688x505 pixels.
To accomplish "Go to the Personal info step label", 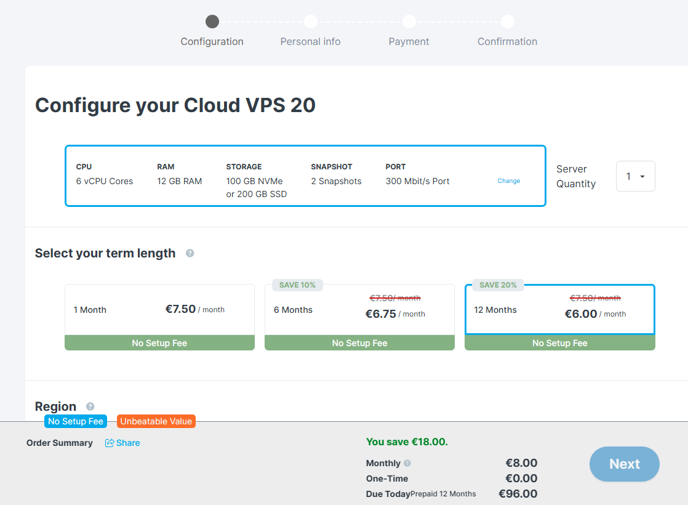I will [311, 42].
